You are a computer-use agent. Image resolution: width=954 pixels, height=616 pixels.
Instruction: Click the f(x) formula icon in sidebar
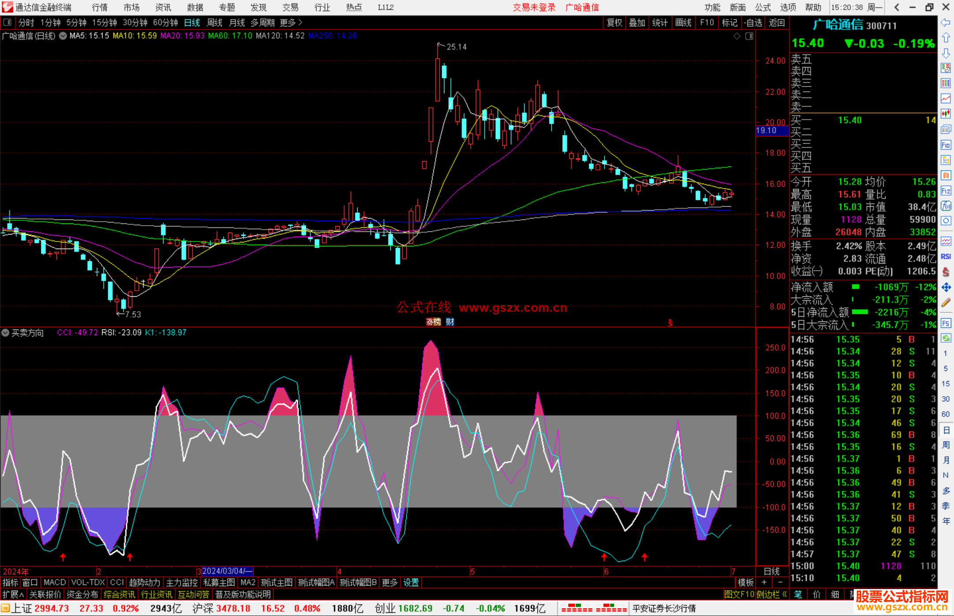946,206
